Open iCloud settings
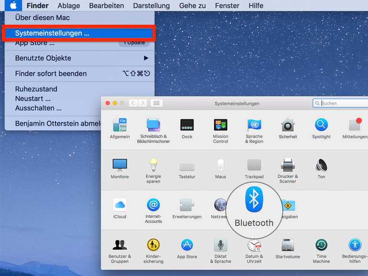The width and height of the screenshot is (368, 276). pos(119,209)
